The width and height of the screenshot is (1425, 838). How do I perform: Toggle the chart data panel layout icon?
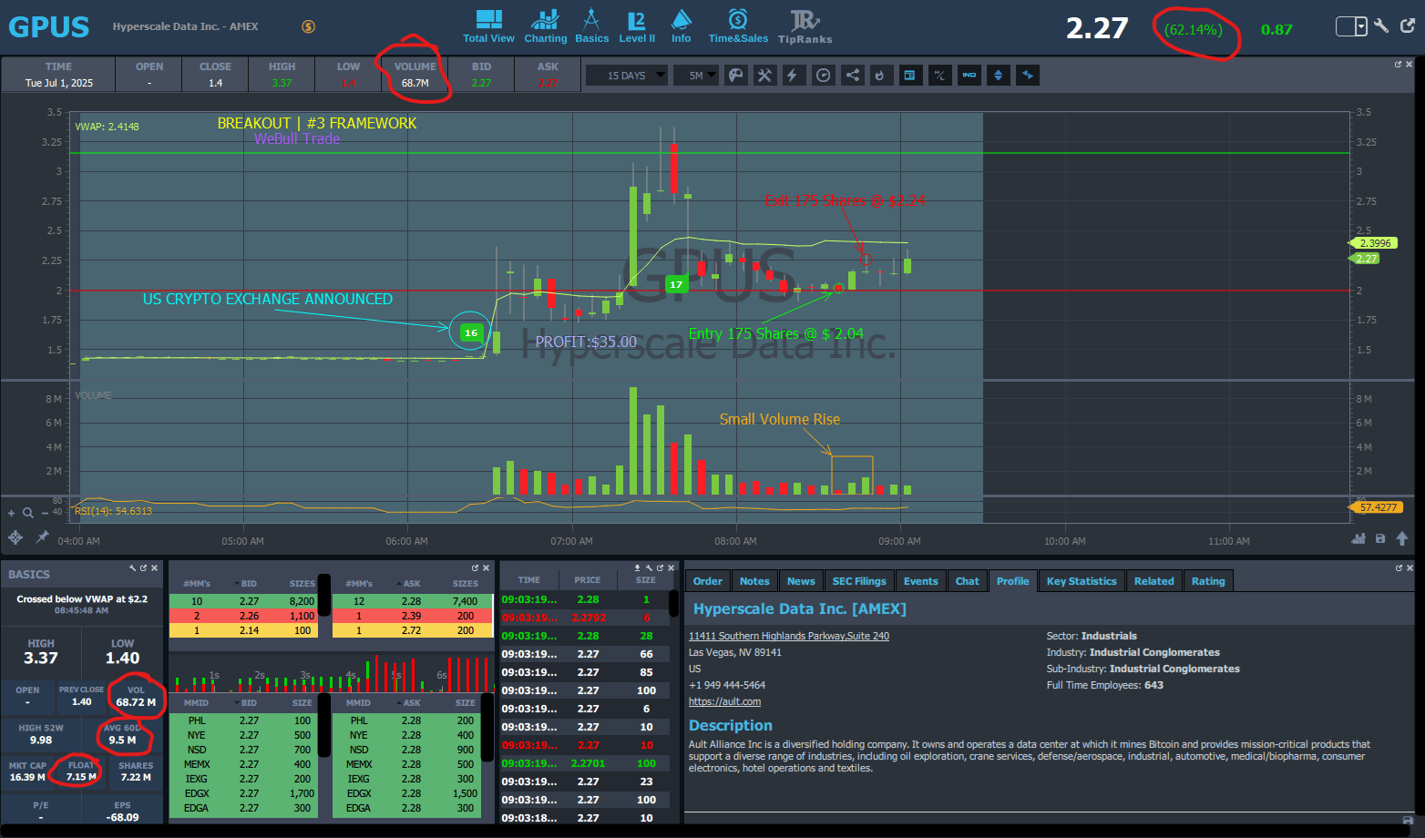click(909, 76)
